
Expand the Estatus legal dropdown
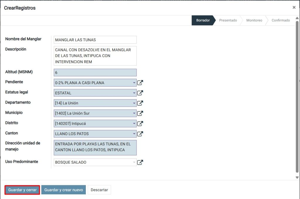[134, 93]
